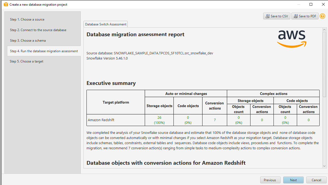Viewport: 328px width, 185px height.
Task: Minimize the migration project window
Action: (x=299, y=4)
